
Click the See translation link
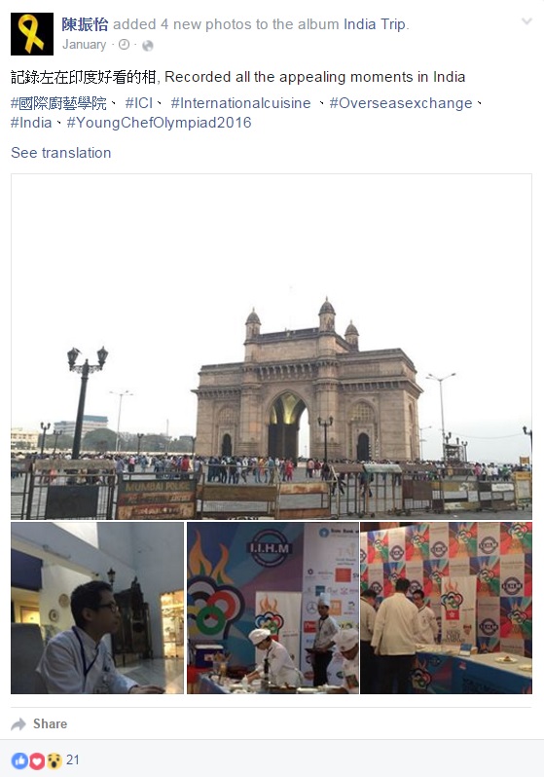[61, 153]
